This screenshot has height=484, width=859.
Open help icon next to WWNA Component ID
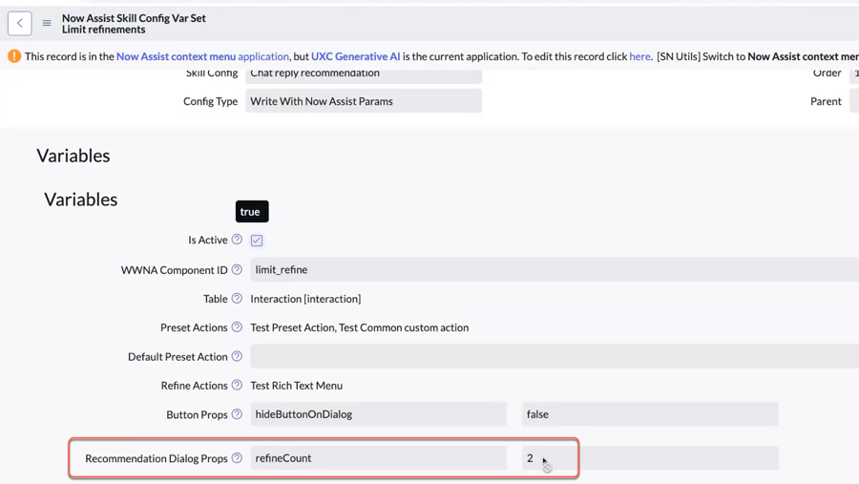(237, 269)
